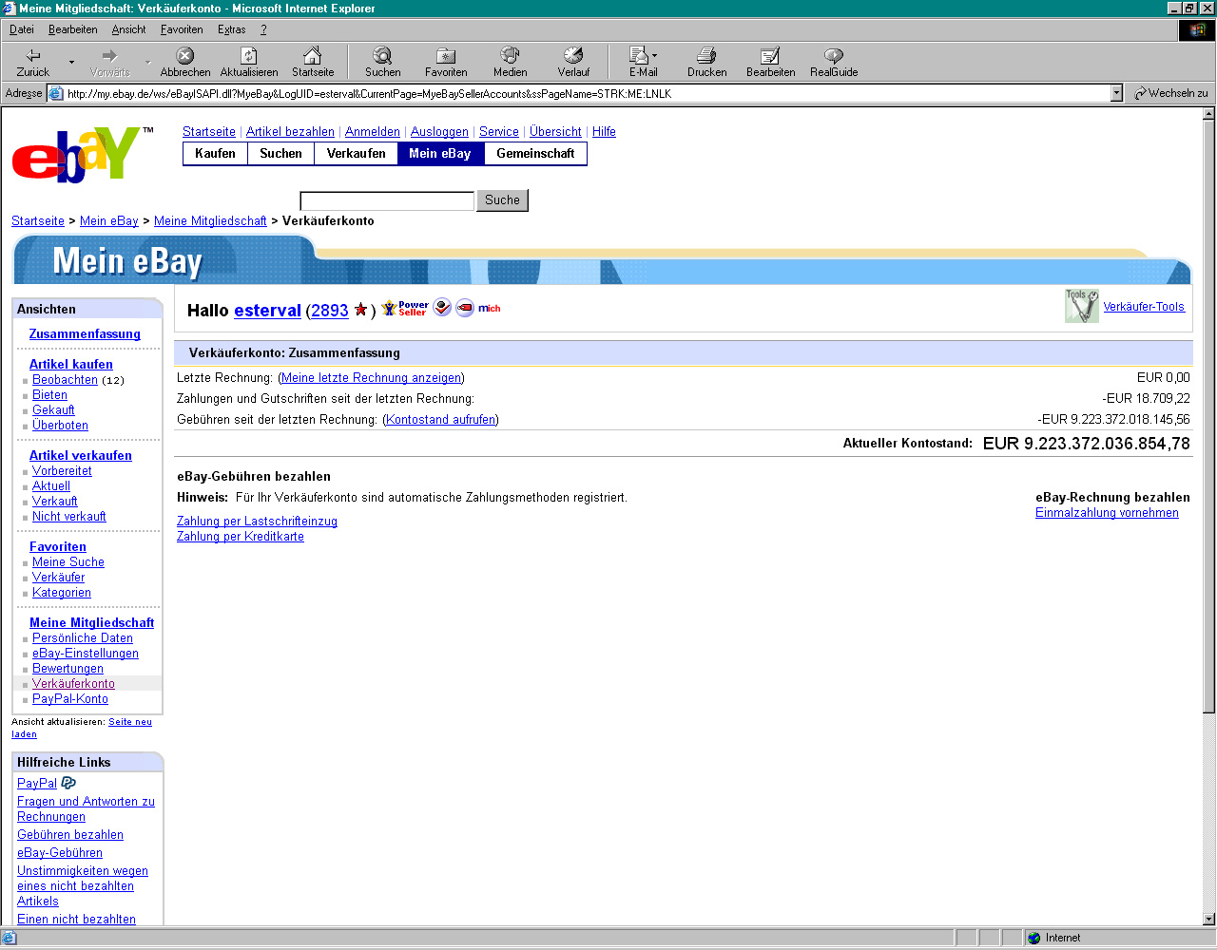Open the Ansicht menu

point(128,29)
